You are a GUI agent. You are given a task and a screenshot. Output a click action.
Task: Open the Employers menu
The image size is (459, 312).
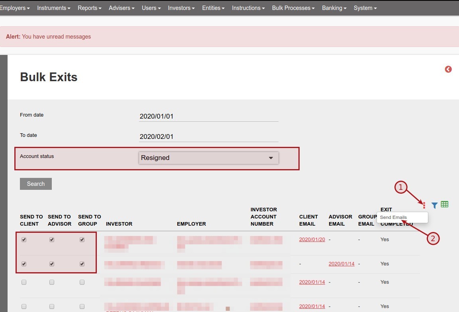coord(15,8)
